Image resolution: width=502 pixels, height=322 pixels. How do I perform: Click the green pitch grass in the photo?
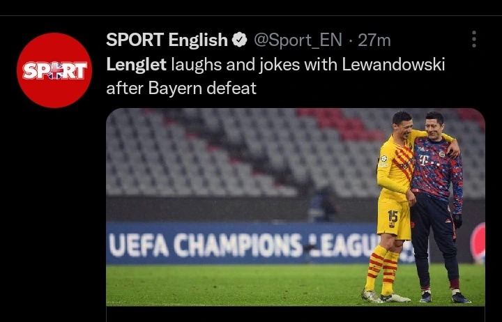pyautogui.click(x=234, y=284)
